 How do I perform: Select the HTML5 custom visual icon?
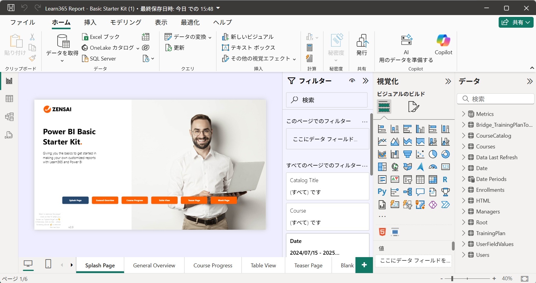382,232
